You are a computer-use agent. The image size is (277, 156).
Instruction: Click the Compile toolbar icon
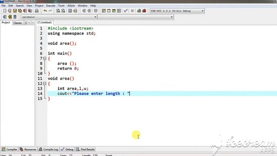(104, 11)
